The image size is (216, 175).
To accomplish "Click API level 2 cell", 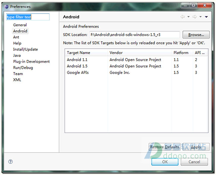I will (196, 60).
